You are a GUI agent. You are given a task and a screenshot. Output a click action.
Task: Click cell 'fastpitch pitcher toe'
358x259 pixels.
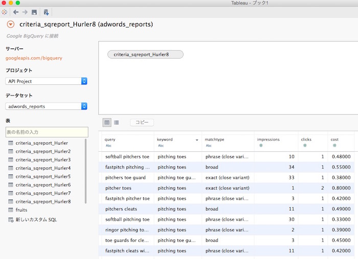coord(127,199)
